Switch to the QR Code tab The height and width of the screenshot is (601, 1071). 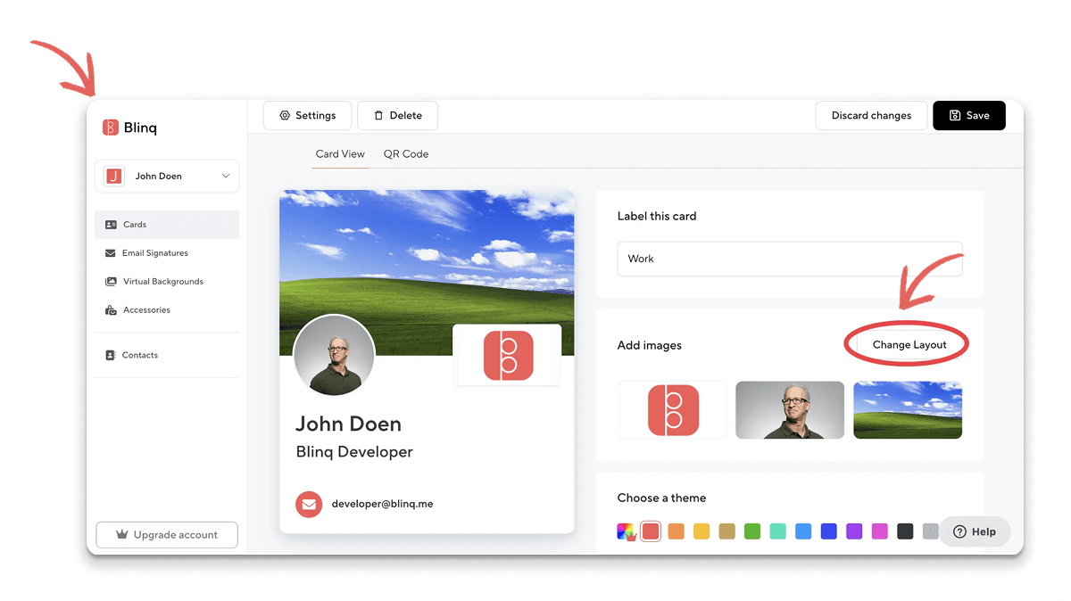(406, 154)
